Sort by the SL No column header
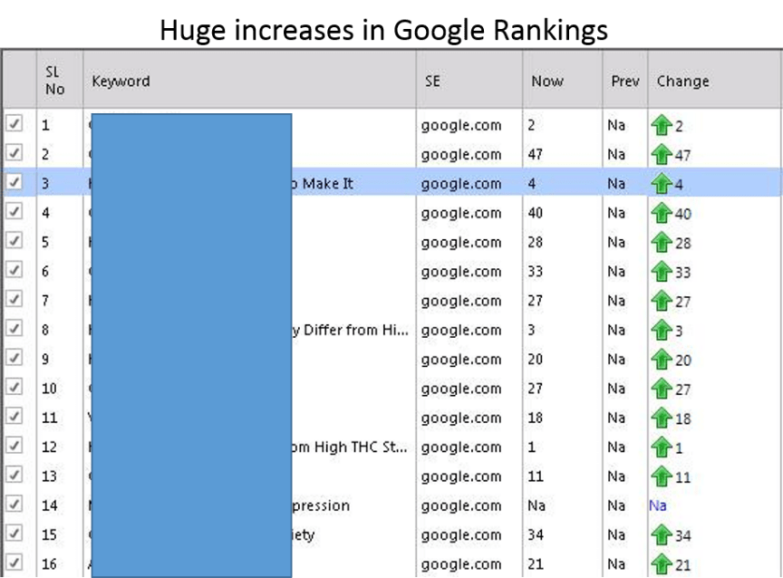 (60, 79)
